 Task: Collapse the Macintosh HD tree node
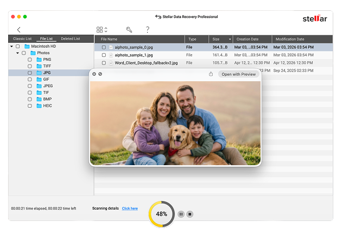pyautogui.click(x=11, y=47)
